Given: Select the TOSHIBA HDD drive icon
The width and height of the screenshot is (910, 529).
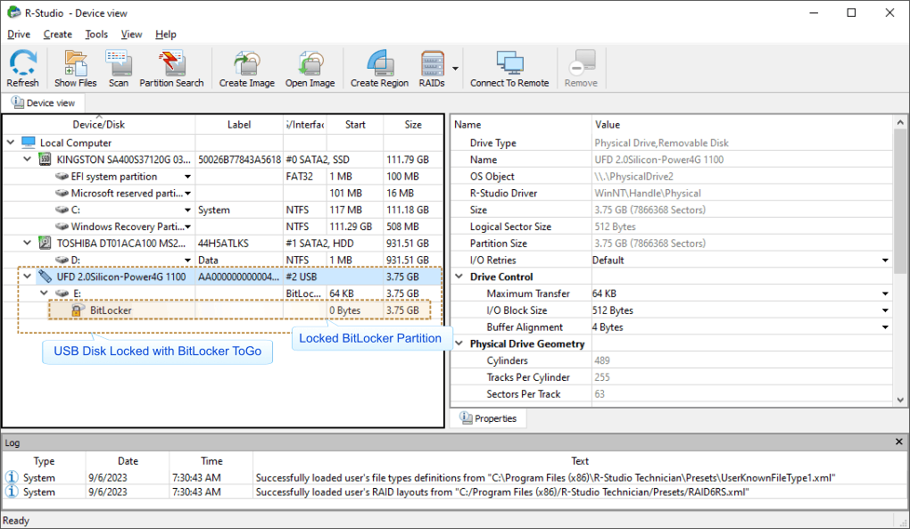Looking at the screenshot, I should coord(45,243).
